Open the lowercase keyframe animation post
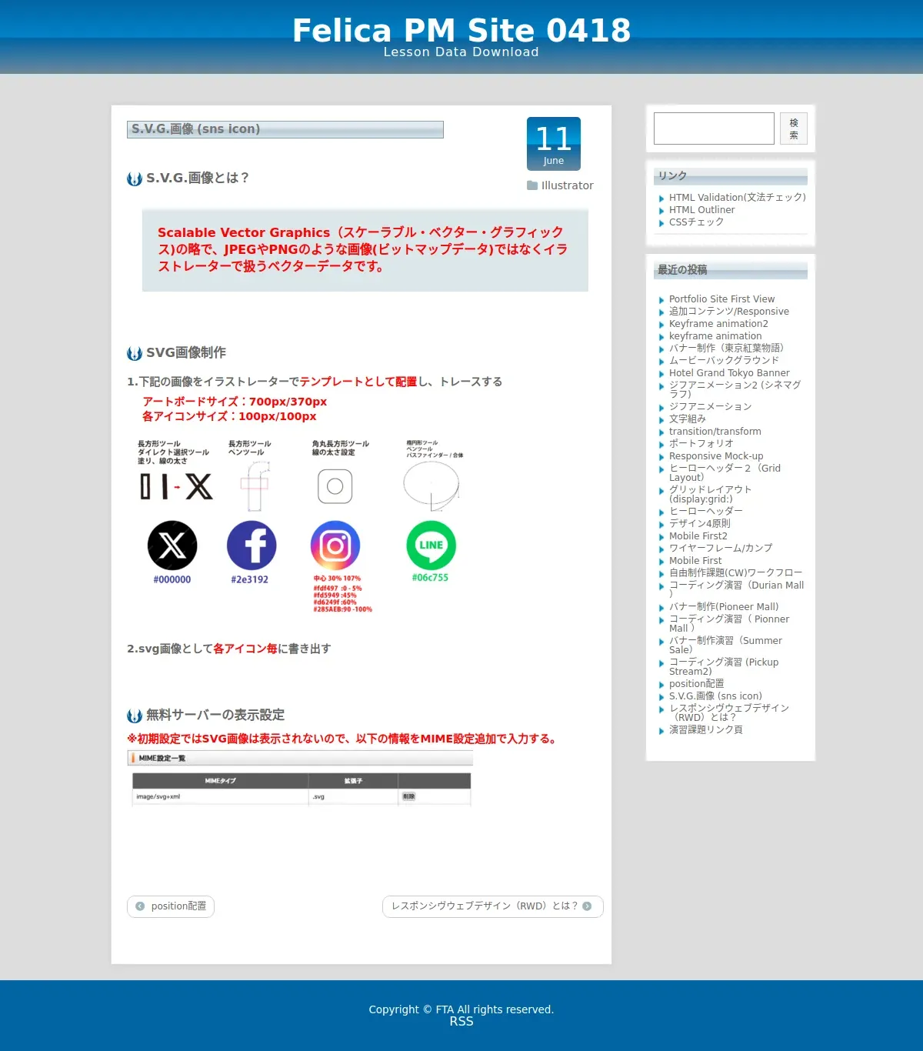The image size is (923, 1051). point(715,336)
